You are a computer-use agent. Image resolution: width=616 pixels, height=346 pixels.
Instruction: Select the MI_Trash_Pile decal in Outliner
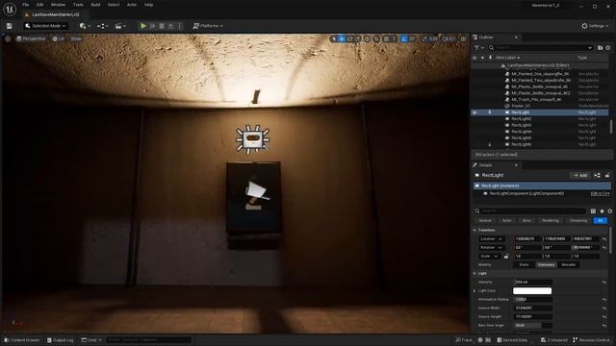coord(536,100)
